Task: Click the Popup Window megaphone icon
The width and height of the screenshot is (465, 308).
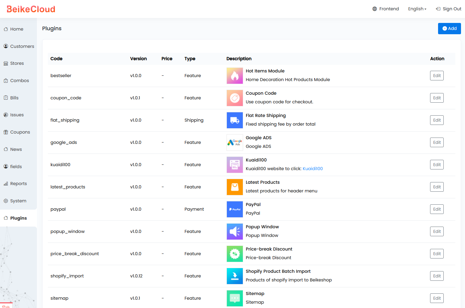Action: click(x=235, y=232)
